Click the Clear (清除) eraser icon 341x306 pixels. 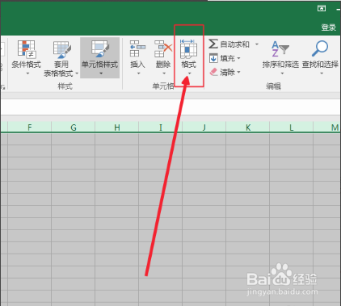(213, 72)
